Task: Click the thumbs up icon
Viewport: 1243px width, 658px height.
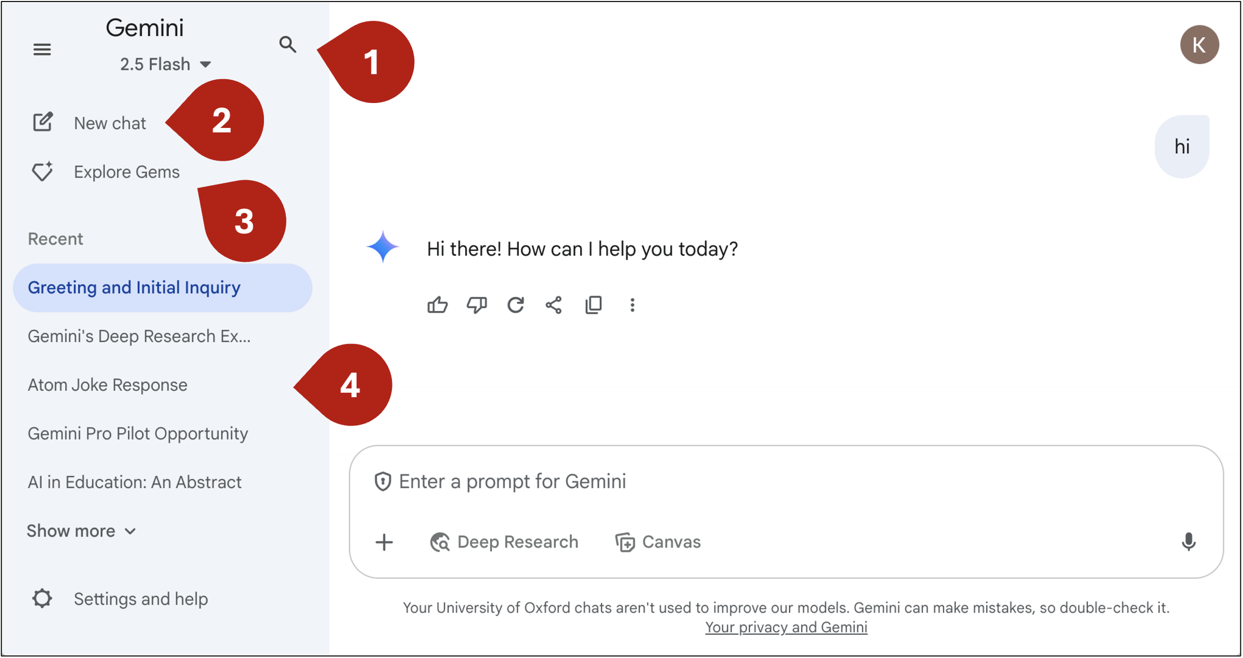Action: click(x=438, y=305)
